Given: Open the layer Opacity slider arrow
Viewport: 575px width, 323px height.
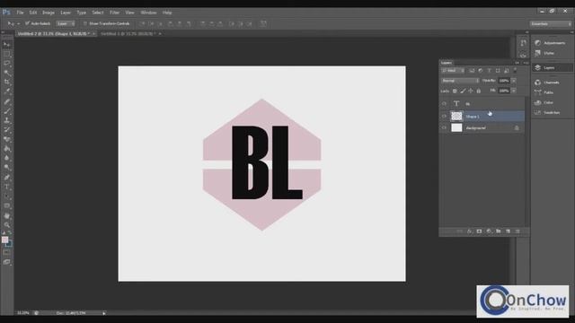Looking at the screenshot, I should 514,81.
